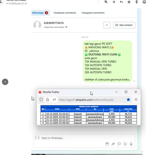Click the date cell 10-12-2025 22:55:22

point(57,117)
